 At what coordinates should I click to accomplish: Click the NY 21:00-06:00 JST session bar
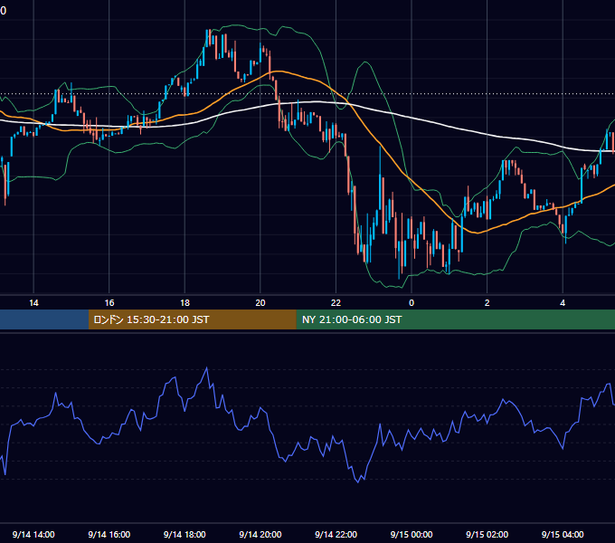455,319
